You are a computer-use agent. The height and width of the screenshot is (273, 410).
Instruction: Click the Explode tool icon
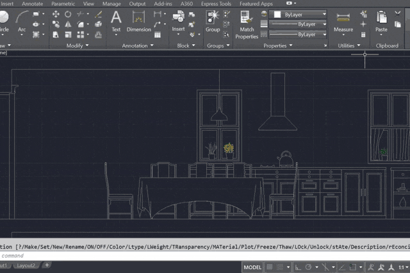pyautogui.click(x=99, y=24)
